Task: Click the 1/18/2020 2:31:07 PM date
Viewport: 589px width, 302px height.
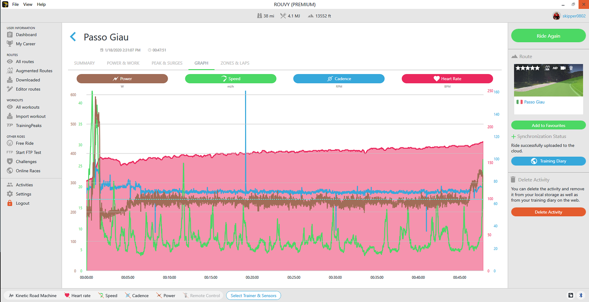Action: [120, 50]
